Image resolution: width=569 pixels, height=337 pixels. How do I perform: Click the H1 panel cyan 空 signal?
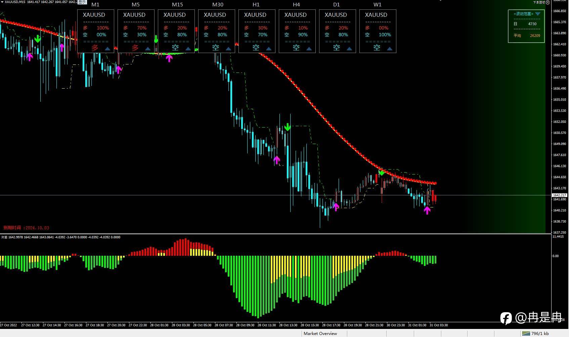tap(256, 48)
